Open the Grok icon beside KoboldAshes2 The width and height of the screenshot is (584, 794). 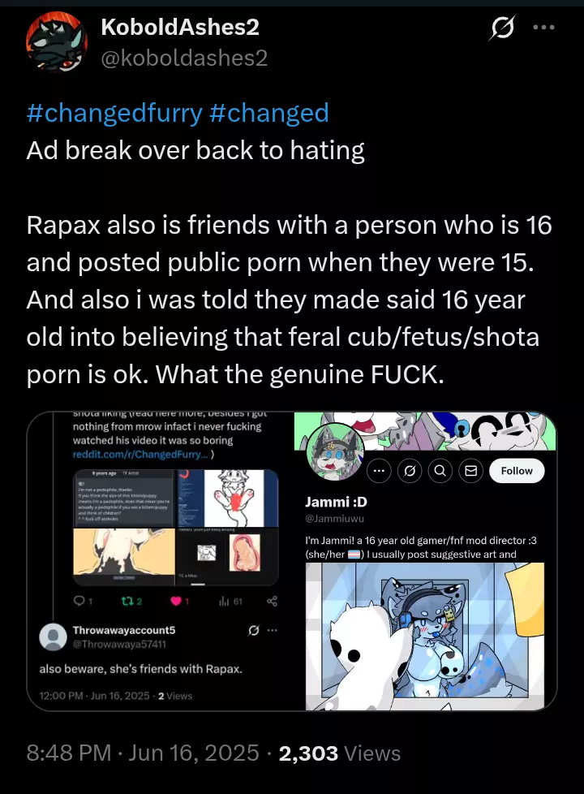click(x=502, y=28)
